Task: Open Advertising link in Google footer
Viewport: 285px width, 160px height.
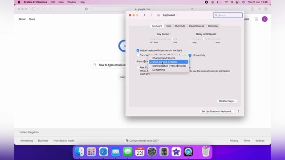Action: pyautogui.click(x=27, y=140)
